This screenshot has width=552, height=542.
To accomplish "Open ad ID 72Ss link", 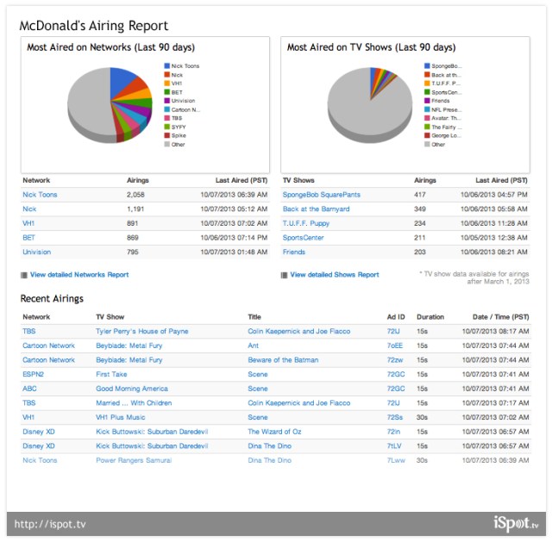I will coord(395,418).
